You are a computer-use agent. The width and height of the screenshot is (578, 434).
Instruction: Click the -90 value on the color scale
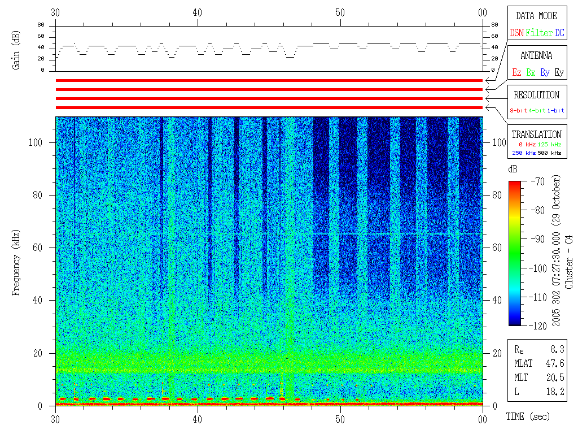click(538, 239)
